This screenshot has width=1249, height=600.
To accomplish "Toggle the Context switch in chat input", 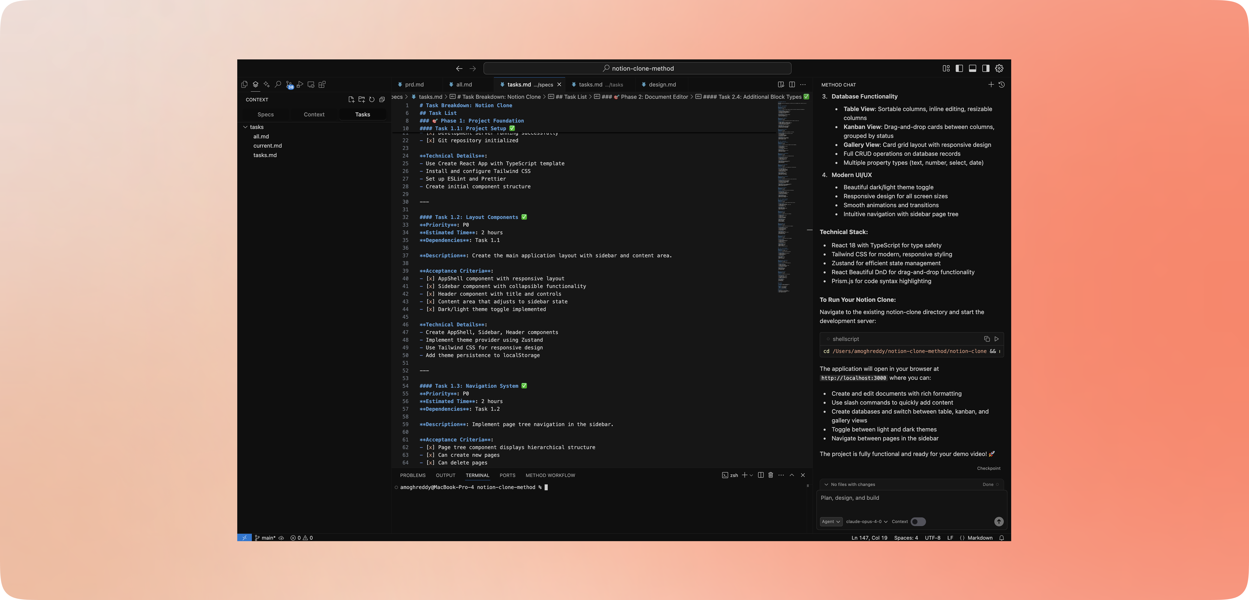I will tap(918, 522).
